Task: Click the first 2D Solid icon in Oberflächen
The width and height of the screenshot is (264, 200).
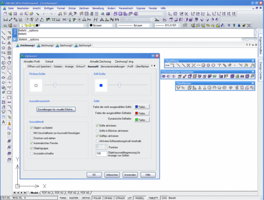Action: [x=178, y=88]
